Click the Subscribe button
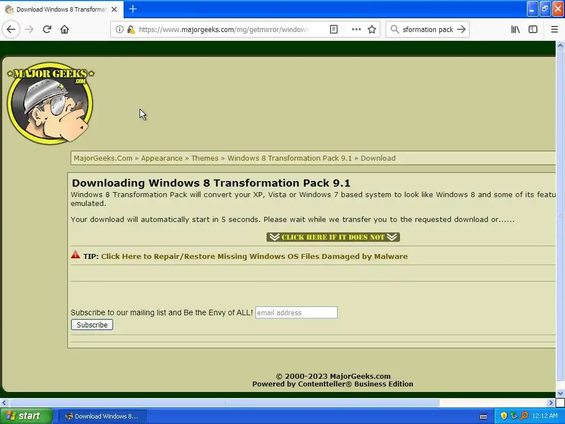 (x=92, y=325)
